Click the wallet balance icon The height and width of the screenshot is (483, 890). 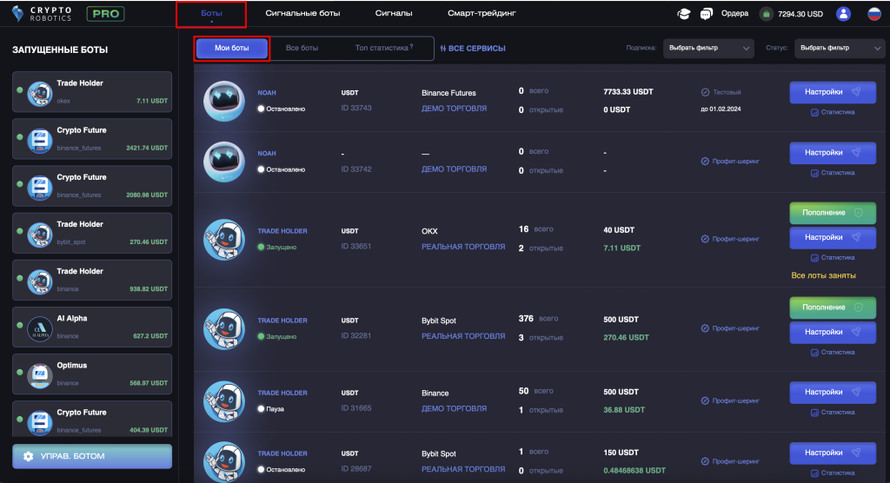[767, 14]
